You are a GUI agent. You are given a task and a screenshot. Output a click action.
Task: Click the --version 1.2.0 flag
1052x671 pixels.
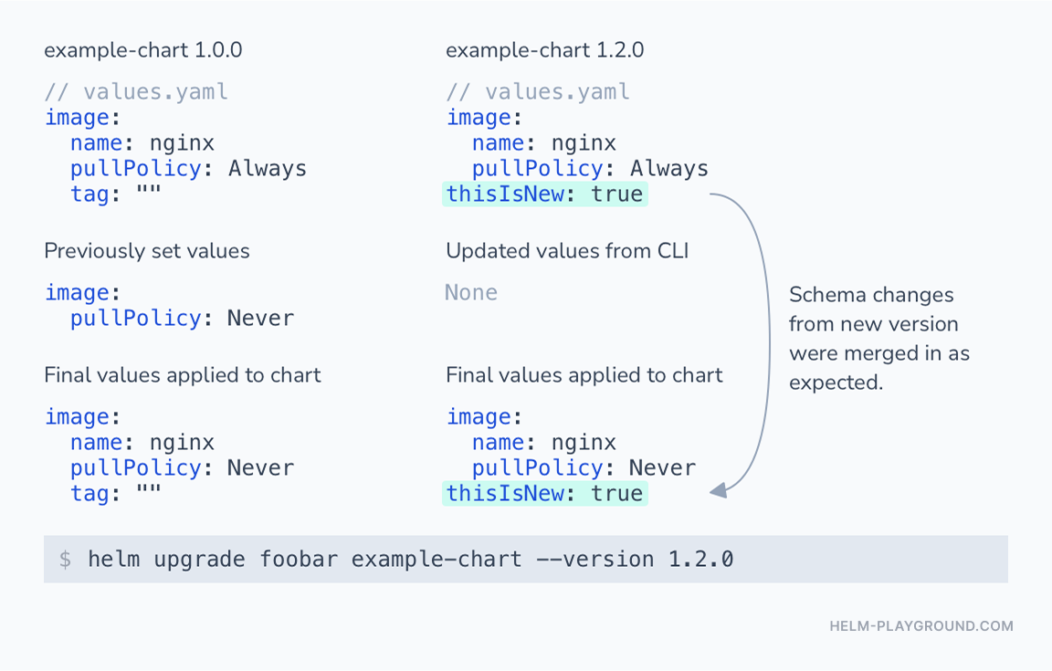(635, 559)
